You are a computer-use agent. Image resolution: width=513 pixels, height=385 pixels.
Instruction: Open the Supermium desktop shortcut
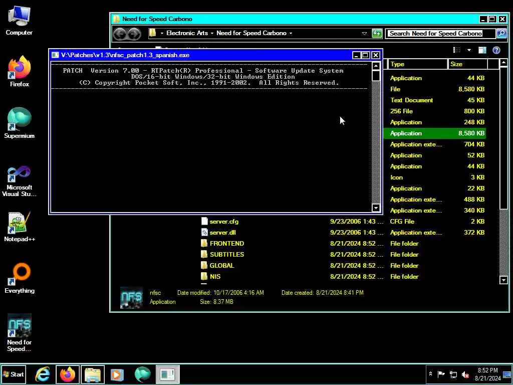pyautogui.click(x=19, y=123)
